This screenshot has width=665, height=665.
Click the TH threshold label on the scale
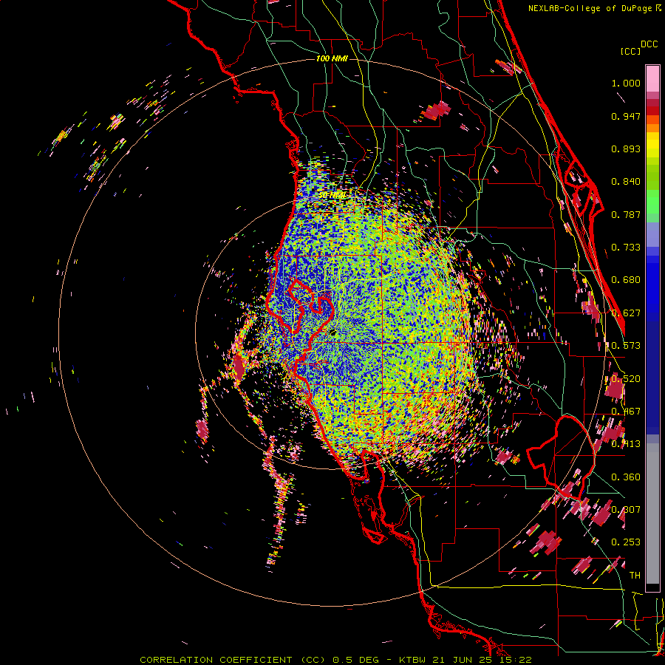pos(635,576)
